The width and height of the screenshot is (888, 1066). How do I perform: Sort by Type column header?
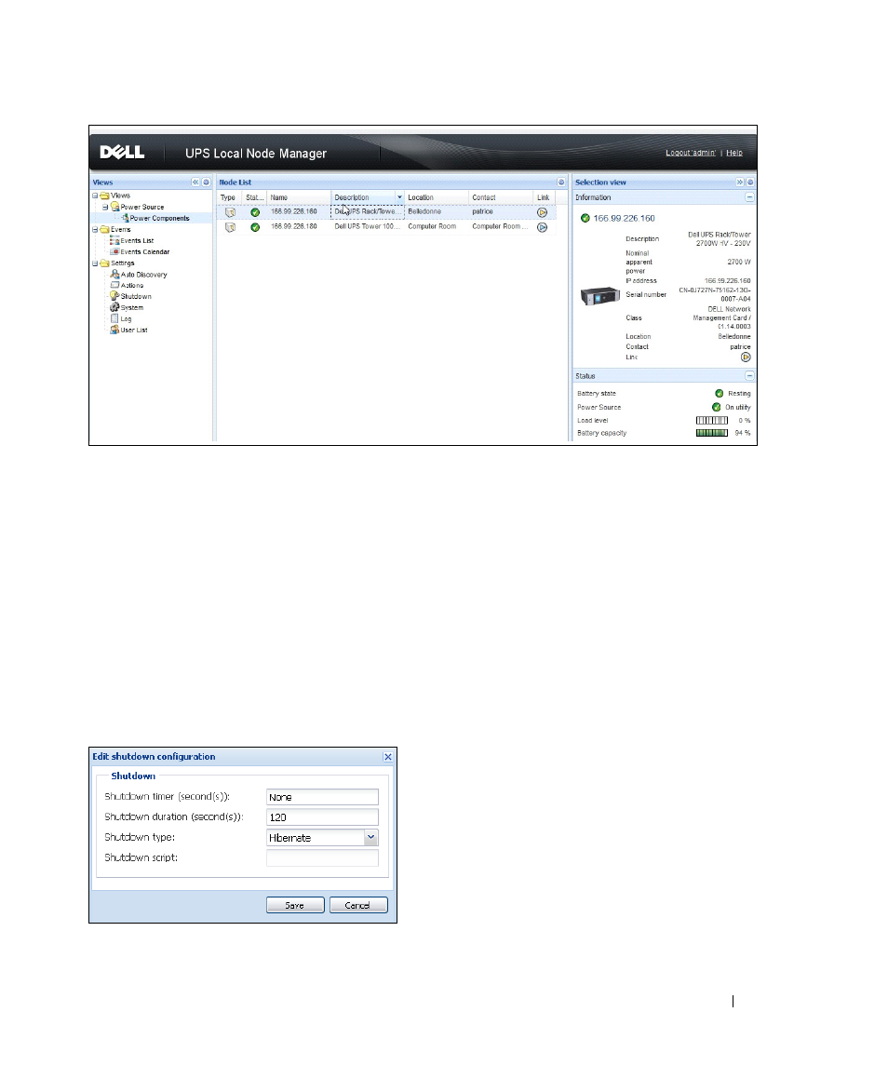(x=229, y=197)
